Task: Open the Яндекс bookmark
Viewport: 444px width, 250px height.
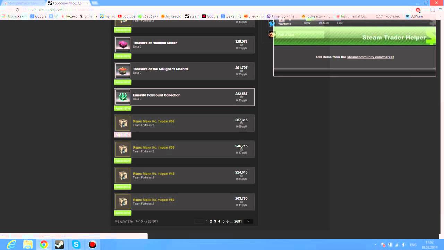Action: 69,16
